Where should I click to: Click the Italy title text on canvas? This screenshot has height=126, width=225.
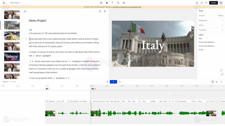[153, 46]
